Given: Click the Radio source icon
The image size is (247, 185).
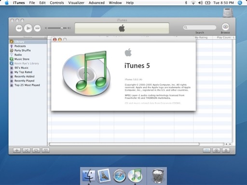Looking at the screenshot, I should (x=12, y=55).
